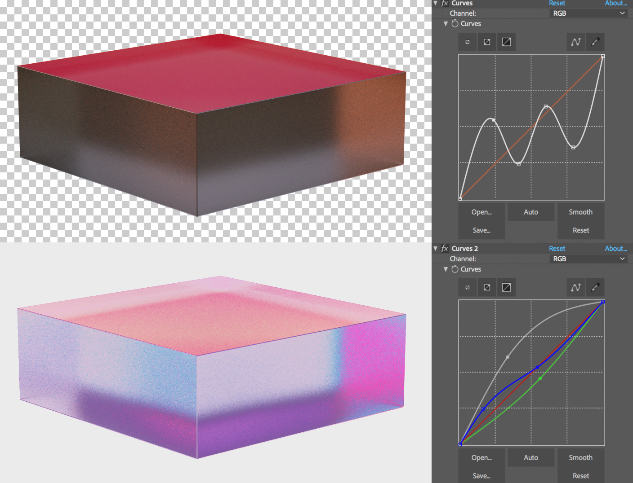This screenshot has height=483, width=633.
Task: Toggle the stopwatch for Curves 2 curves property
Action: pos(455,269)
